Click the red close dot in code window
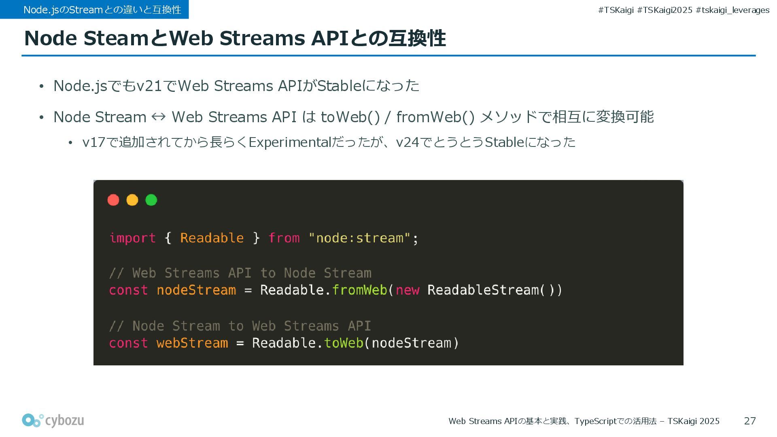The width and height of the screenshot is (777, 437). pyautogui.click(x=113, y=200)
